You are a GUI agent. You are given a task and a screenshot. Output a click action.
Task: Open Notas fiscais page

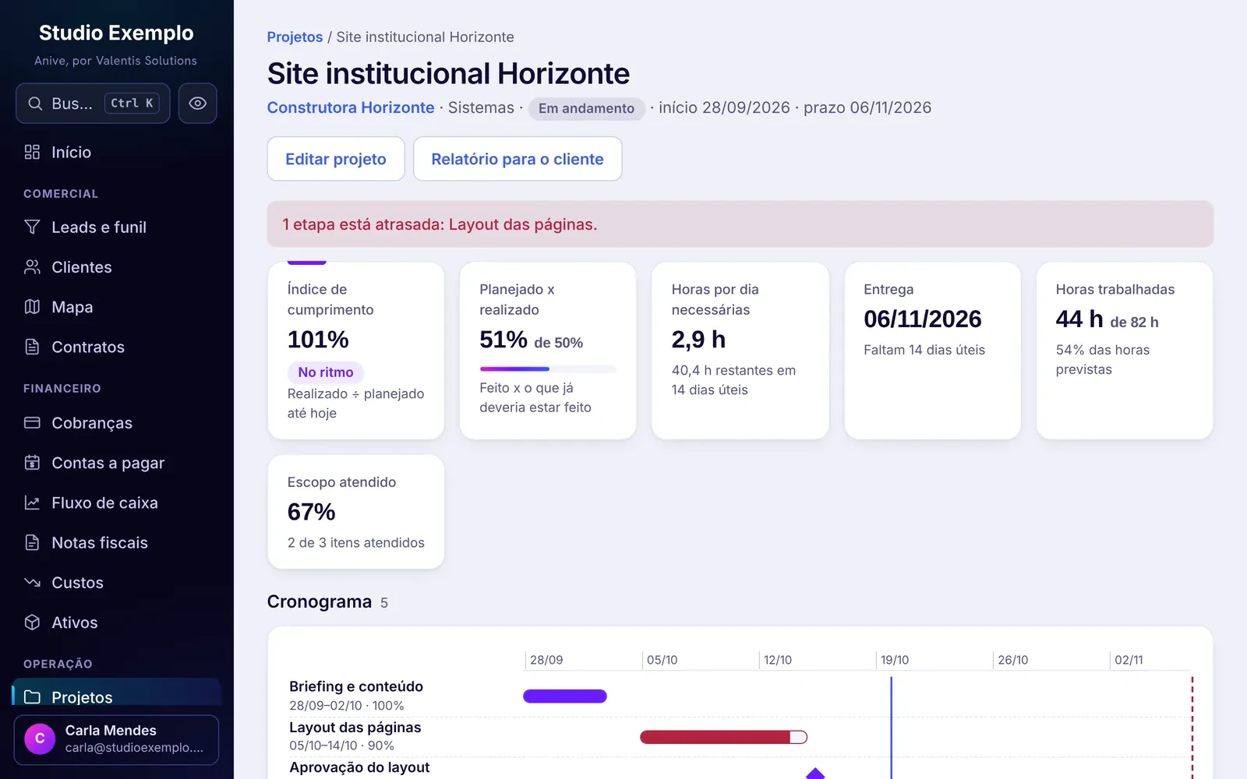(117, 542)
